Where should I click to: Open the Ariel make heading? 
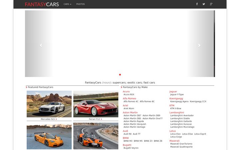point(125,105)
